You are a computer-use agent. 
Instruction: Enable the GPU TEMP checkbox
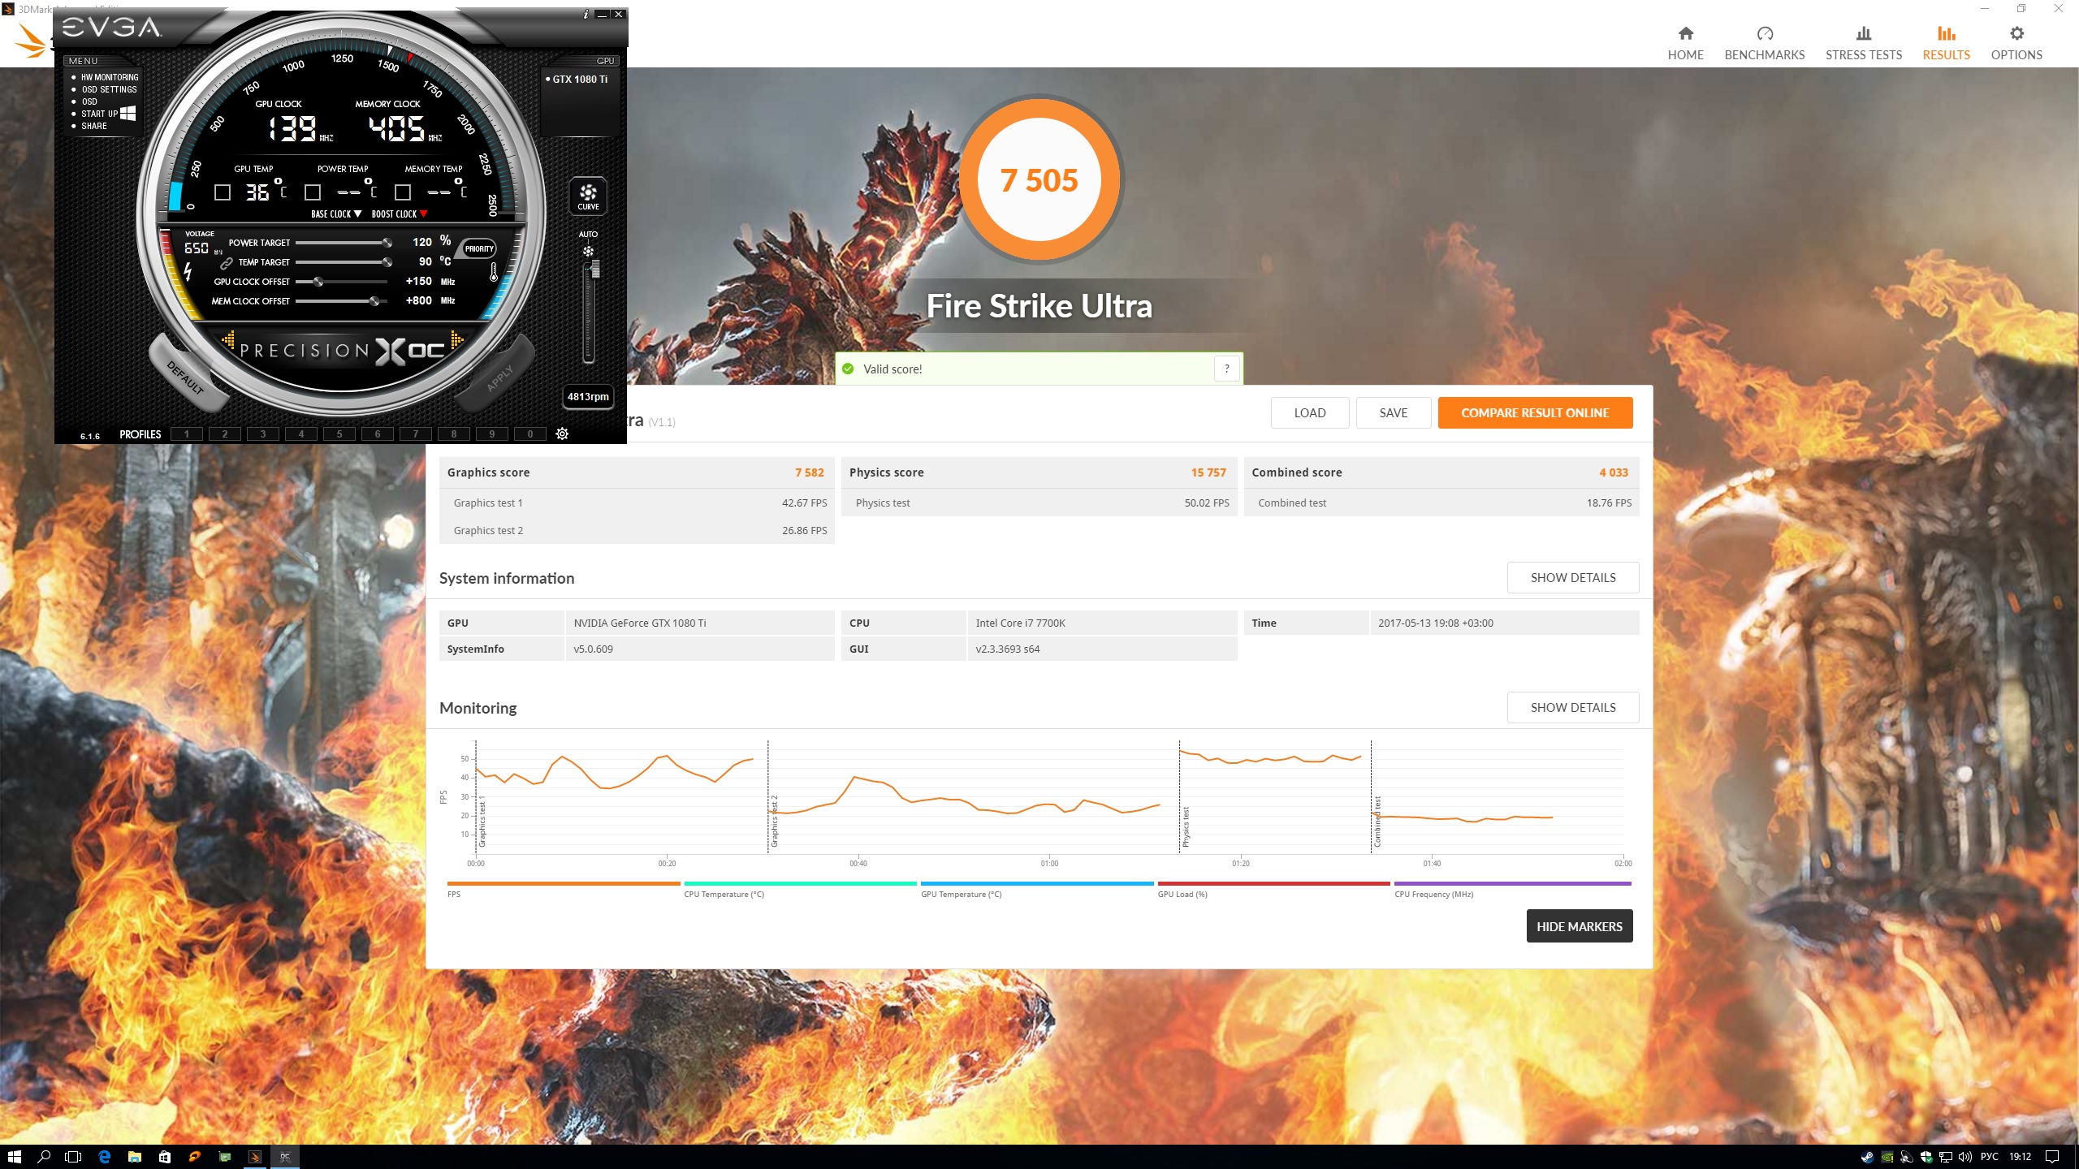coord(223,192)
